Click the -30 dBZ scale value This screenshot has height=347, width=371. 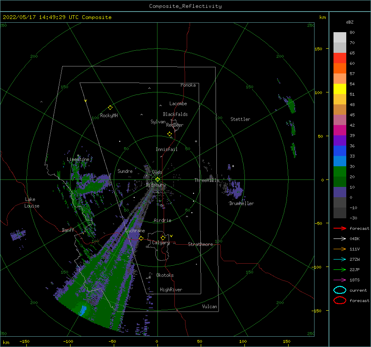(x=353, y=218)
